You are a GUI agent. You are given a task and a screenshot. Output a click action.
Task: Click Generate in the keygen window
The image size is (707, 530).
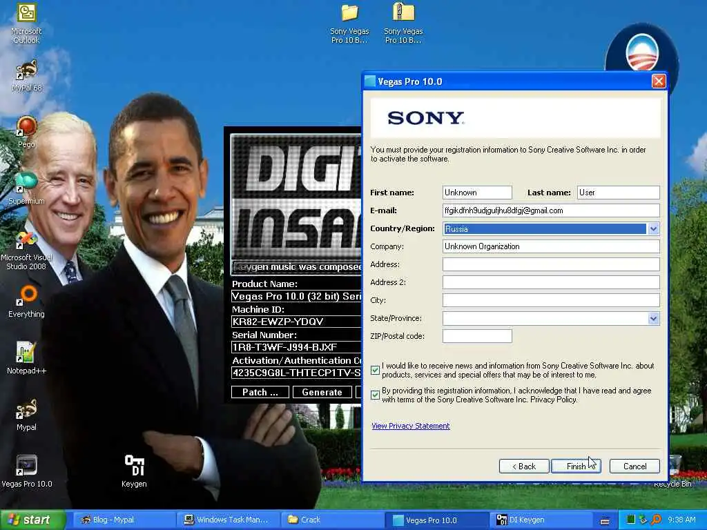point(322,392)
